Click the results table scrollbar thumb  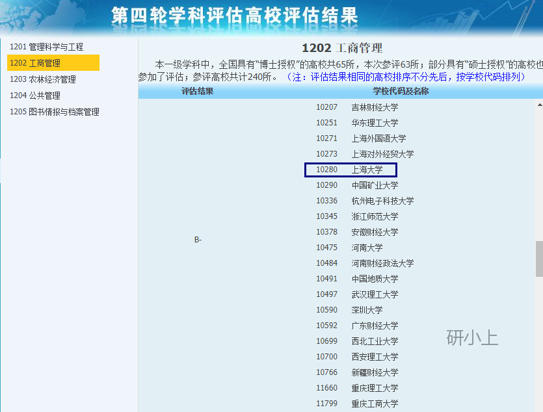pos(539,259)
